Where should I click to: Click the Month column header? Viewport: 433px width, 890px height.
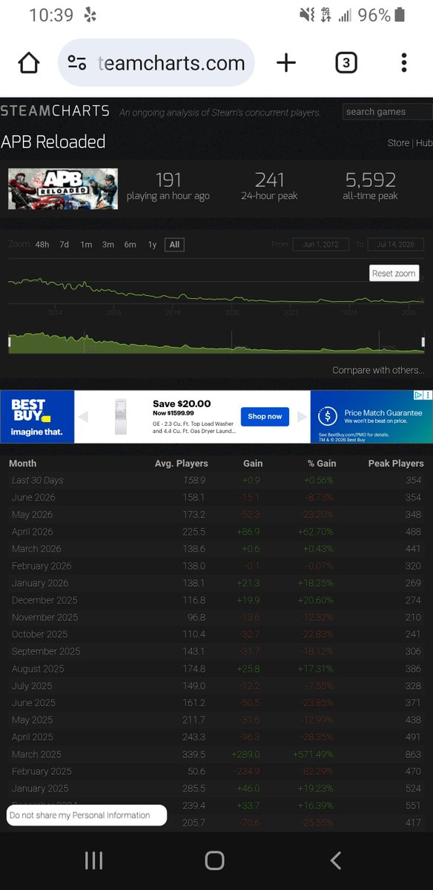point(22,464)
